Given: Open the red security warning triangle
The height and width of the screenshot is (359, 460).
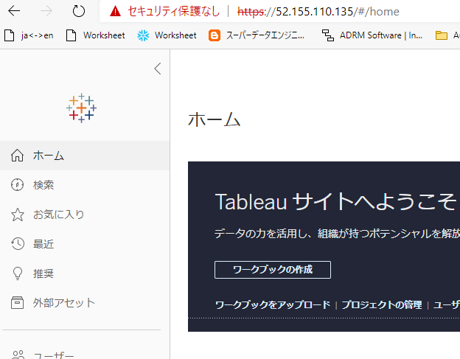Looking at the screenshot, I should 115,12.
